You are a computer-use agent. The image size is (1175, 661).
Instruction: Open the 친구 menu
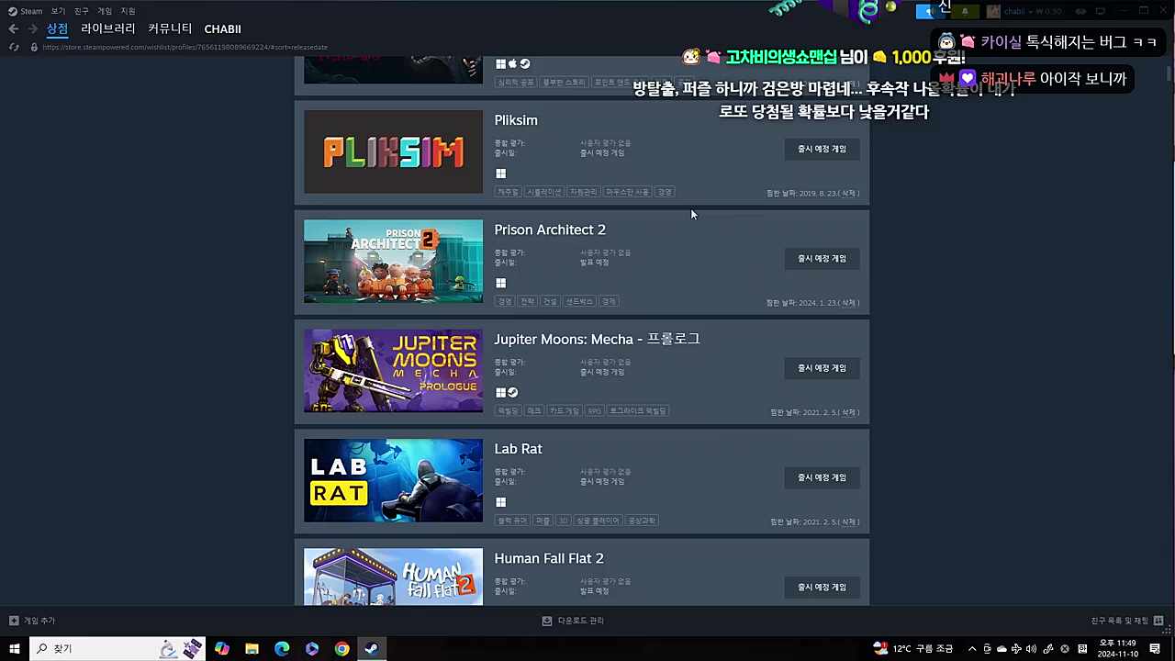click(x=82, y=11)
